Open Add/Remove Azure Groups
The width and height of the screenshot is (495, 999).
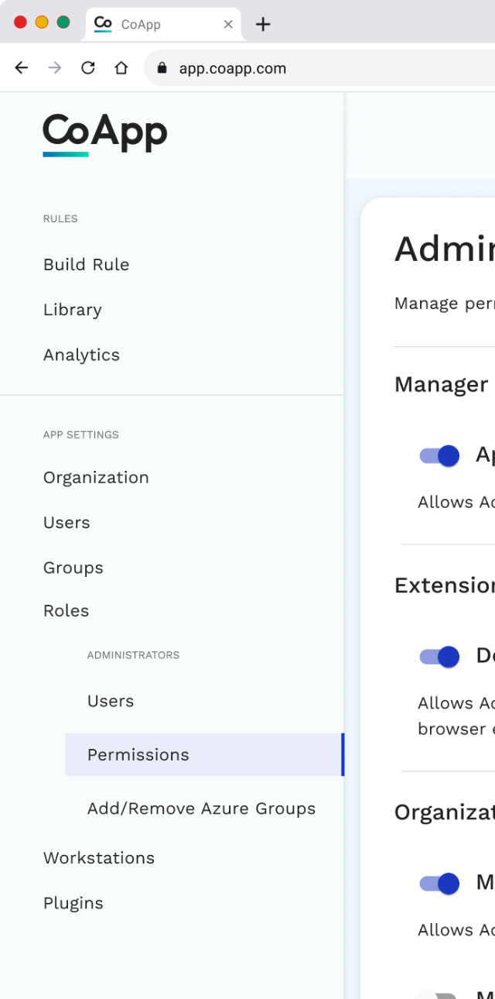pyautogui.click(x=201, y=808)
